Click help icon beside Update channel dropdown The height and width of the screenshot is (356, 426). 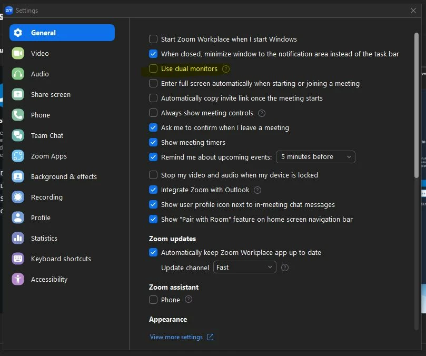(285, 268)
